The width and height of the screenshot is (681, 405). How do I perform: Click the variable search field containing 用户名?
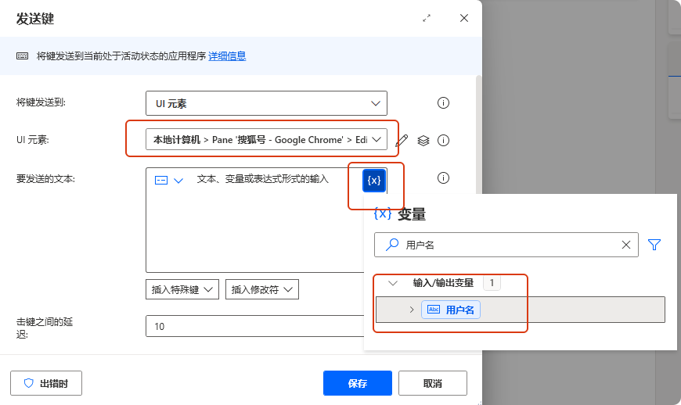click(x=506, y=245)
